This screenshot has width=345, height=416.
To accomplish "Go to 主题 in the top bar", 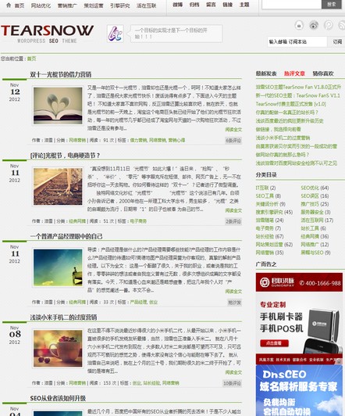I will coord(244,5).
